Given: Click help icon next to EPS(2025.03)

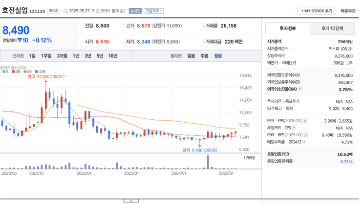Looking at the screenshot, I should pos(305,121).
